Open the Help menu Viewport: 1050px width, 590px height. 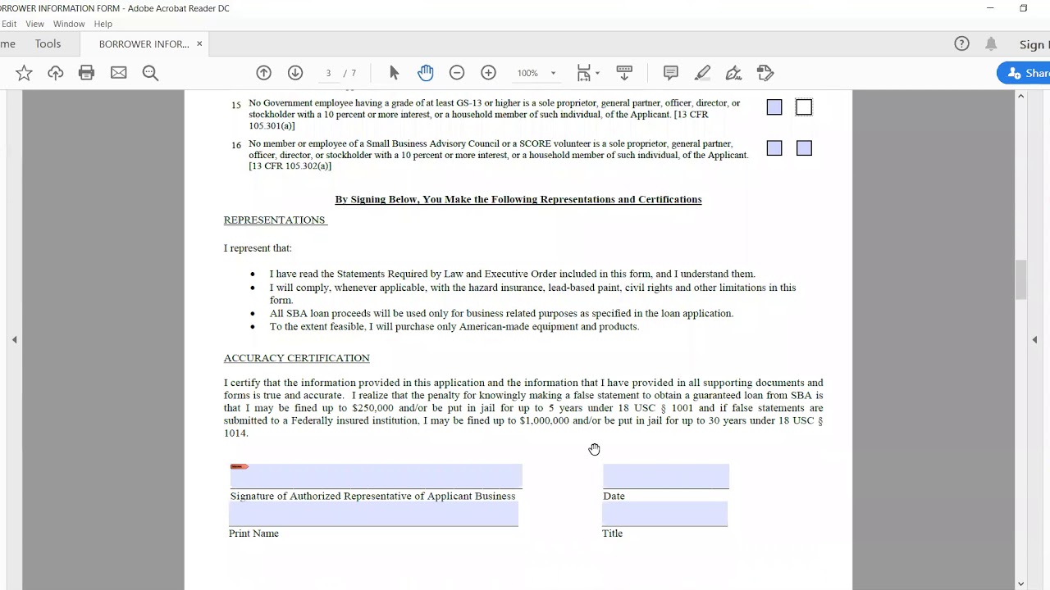coord(103,24)
